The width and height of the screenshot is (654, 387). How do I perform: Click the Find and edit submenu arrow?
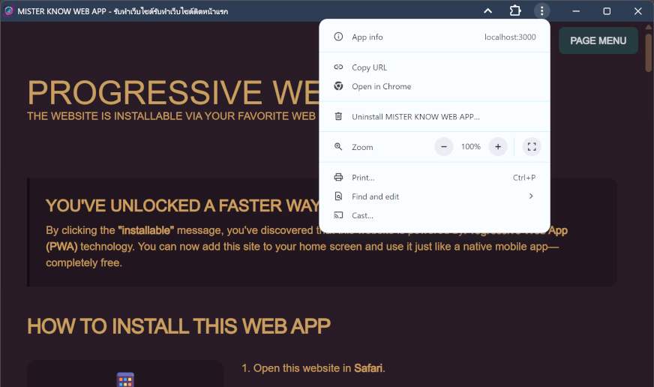click(x=531, y=196)
